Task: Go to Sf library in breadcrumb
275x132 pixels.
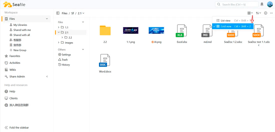Action: click(72, 13)
